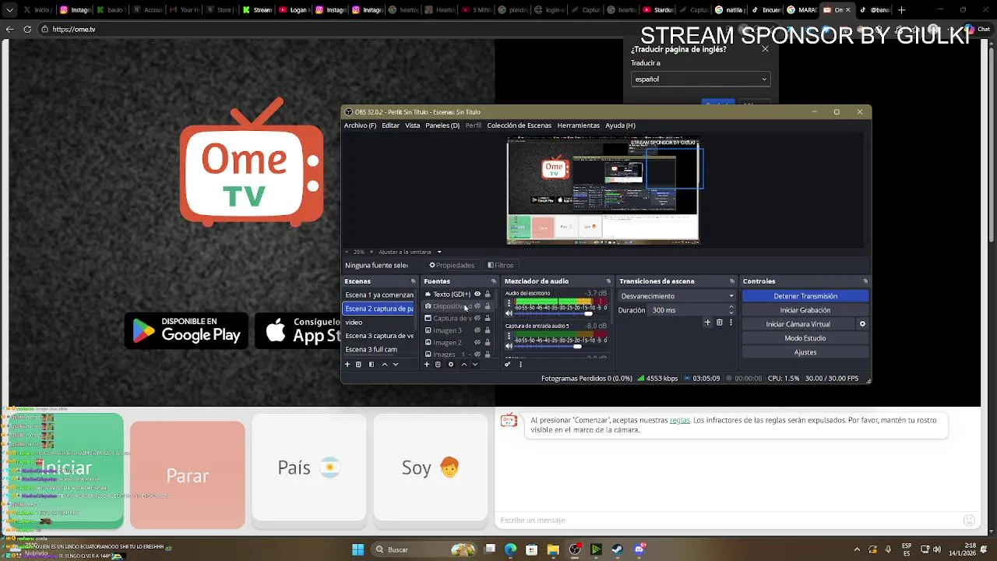The height and width of the screenshot is (561, 997).
Task: Go back in the browser
Action: 9,29
